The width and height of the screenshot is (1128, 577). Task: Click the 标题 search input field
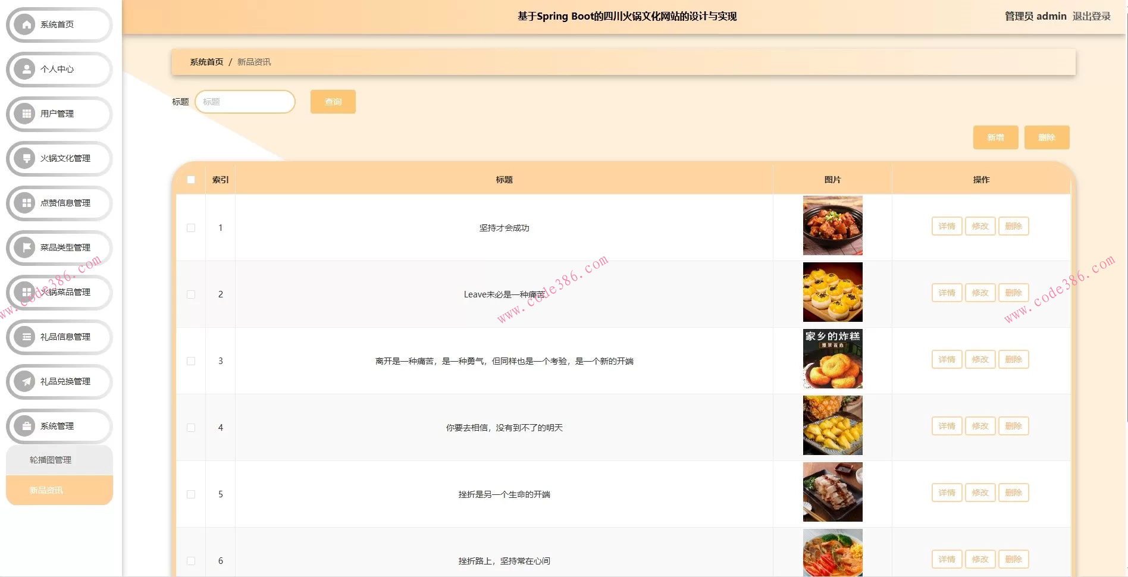click(245, 101)
